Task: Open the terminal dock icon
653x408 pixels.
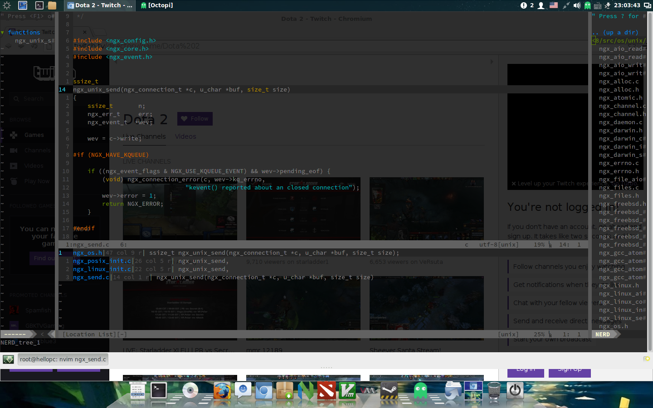Action: tap(159, 391)
